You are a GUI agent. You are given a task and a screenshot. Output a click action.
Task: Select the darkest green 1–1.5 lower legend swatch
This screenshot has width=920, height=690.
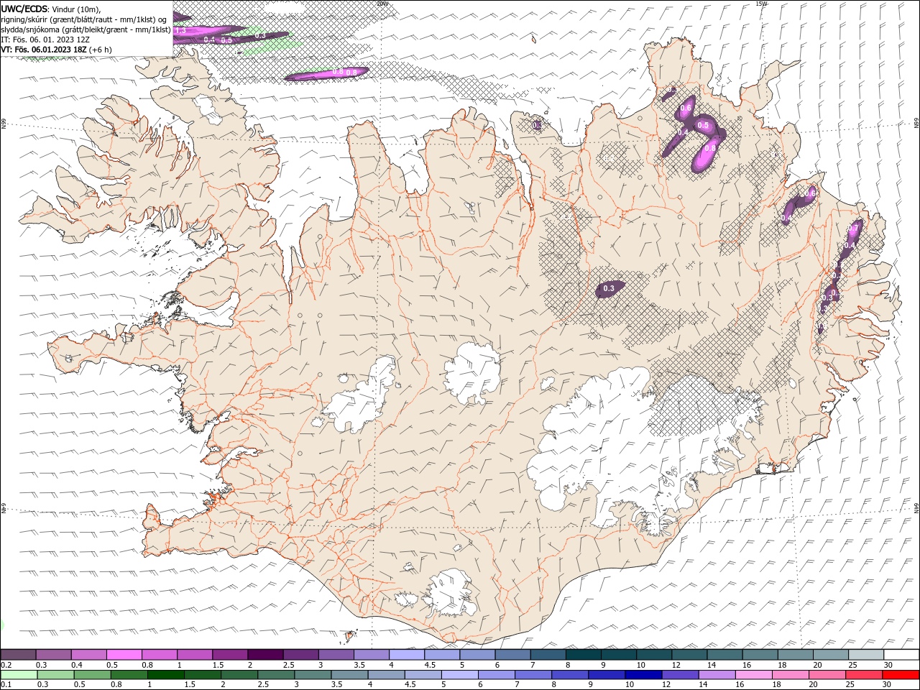coord(165,675)
